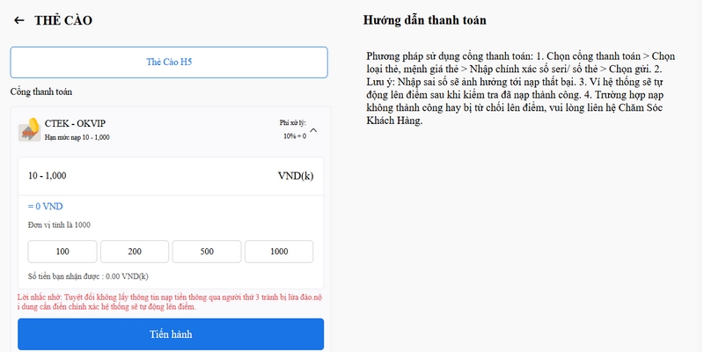
Task: Select the CTEK - OKVIP gateway name
Action: [x=76, y=123]
